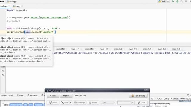Image resolution: width=191 pixels, height=107 pixels.
Task: Close the main.py editor tab
Action: point(9,6)
